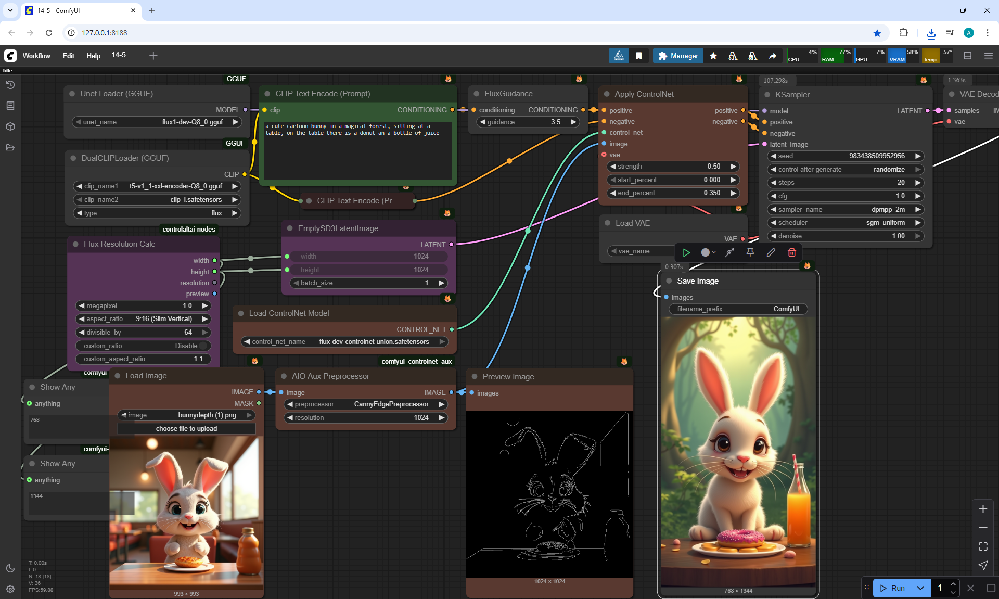Open the Edit menu
The height and width of the screenshot is (599, 999).
(68, 56)
